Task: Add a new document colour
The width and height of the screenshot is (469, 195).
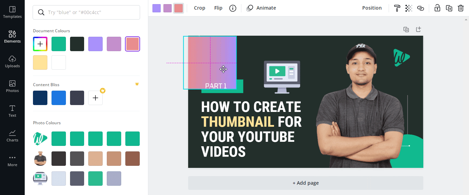Action: (40, 44)
